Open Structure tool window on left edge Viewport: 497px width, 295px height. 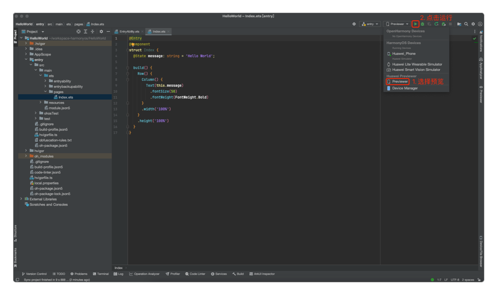pyautogui.click(x=15, y=233)
